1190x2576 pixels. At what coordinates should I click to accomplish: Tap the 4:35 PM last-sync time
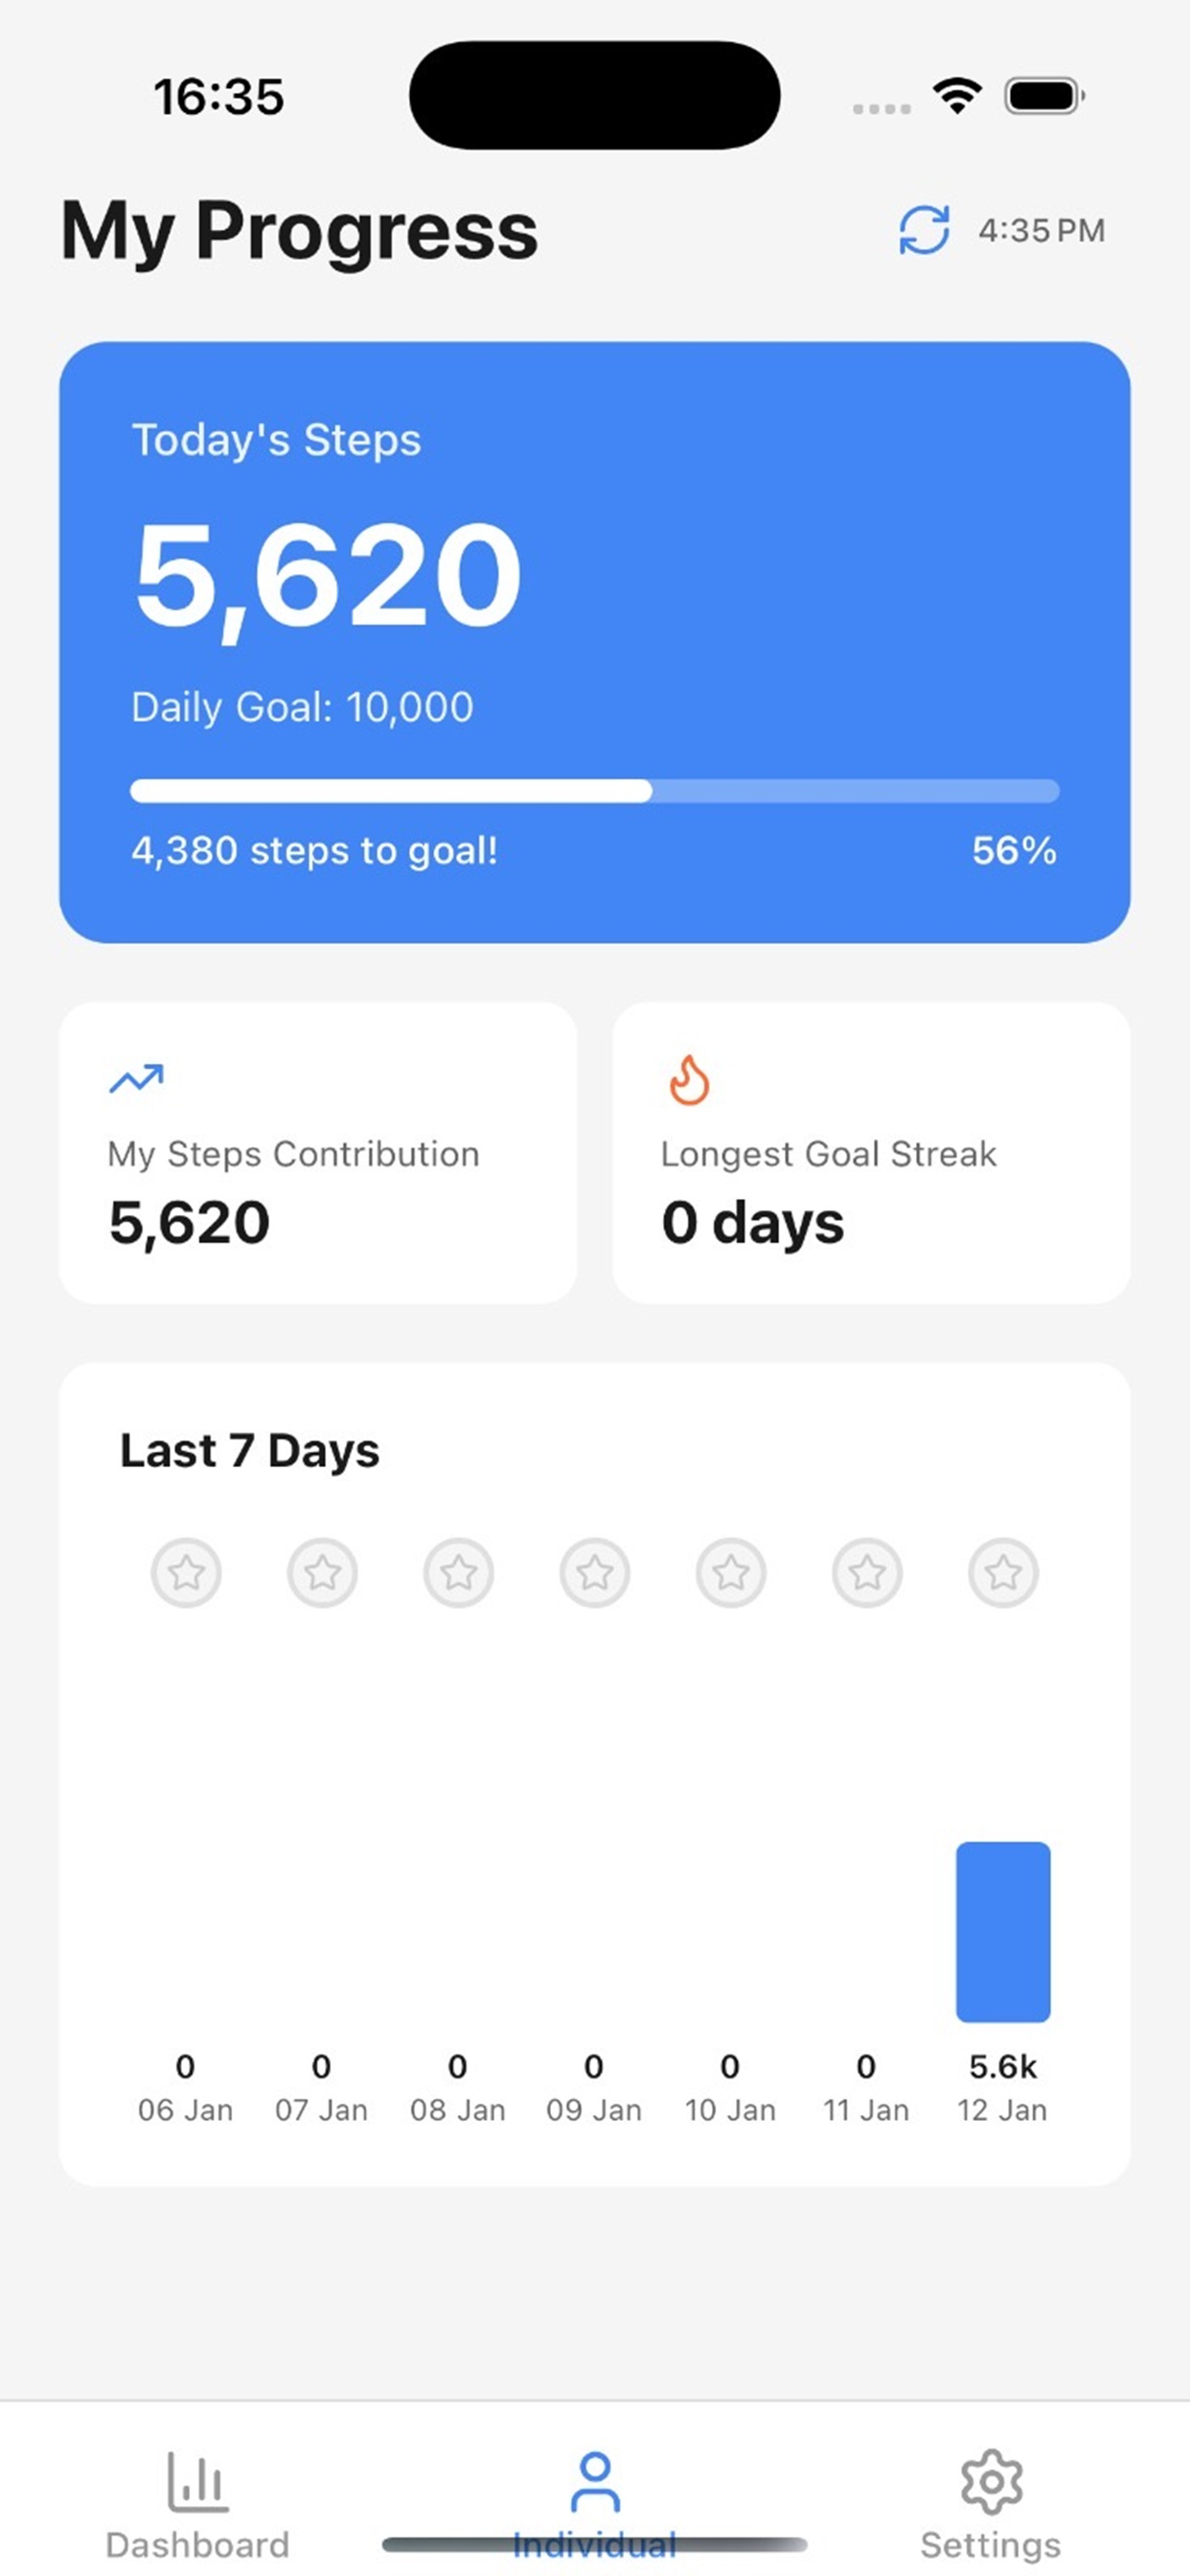[1042, 231]
